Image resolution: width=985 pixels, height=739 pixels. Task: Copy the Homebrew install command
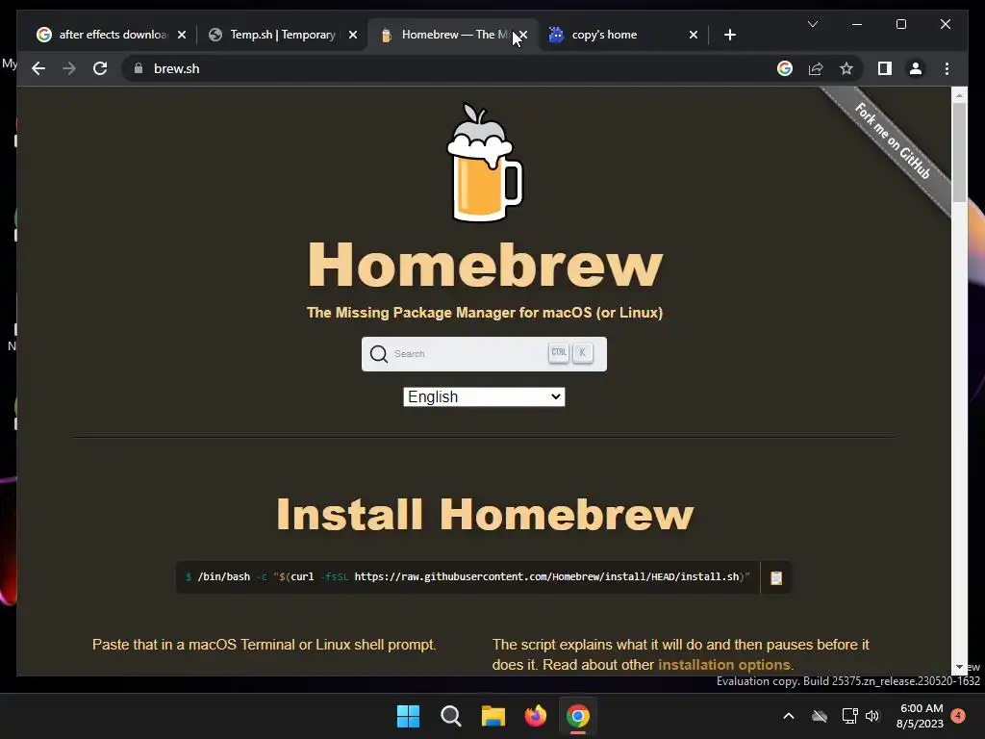776,577
